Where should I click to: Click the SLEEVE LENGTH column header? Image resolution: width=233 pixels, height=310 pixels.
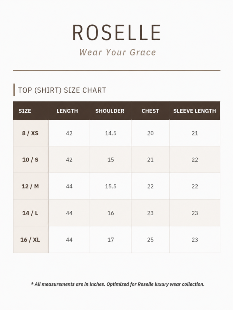195,111
